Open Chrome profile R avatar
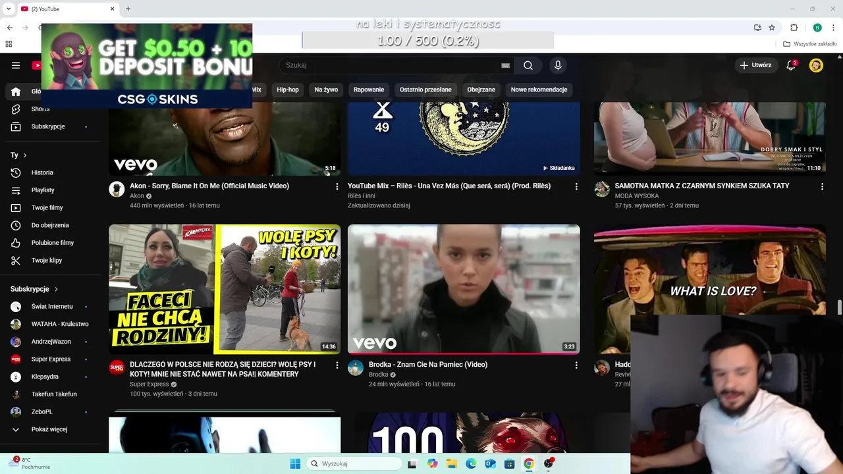This screenshot has height=474, width=843. (x=817, y=28)
